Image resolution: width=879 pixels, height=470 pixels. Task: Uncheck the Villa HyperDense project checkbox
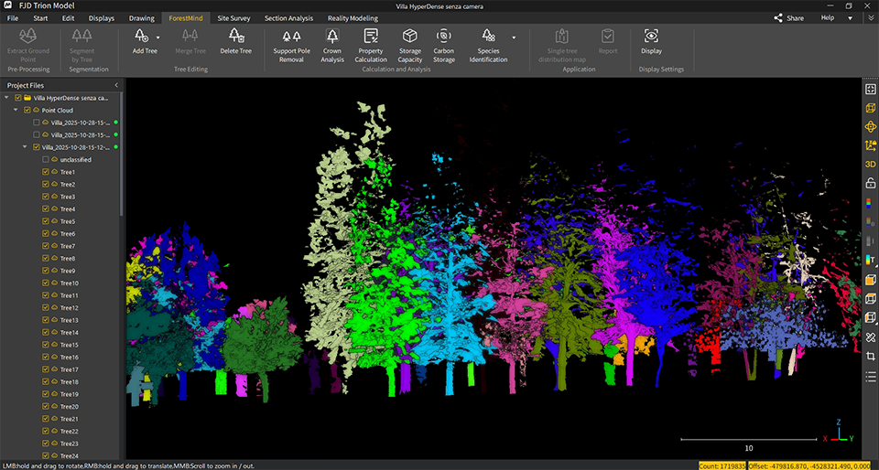pyautogui.click(x=18, y=98)
